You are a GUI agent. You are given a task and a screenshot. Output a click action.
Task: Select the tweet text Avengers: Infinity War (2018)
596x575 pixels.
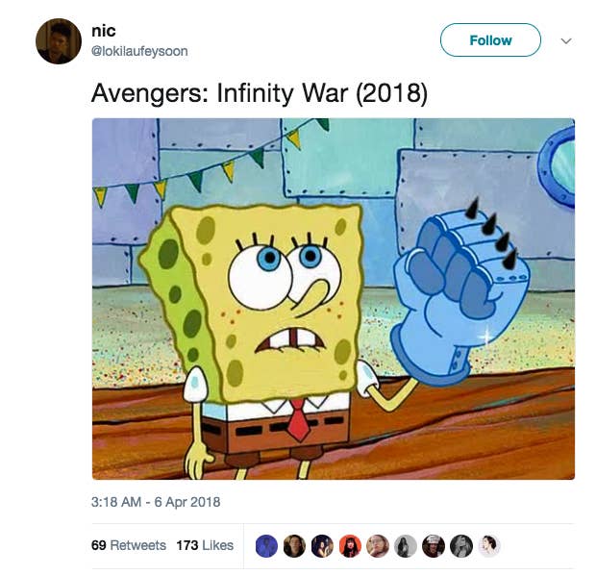pyautogui.click(x=260, y=93)
